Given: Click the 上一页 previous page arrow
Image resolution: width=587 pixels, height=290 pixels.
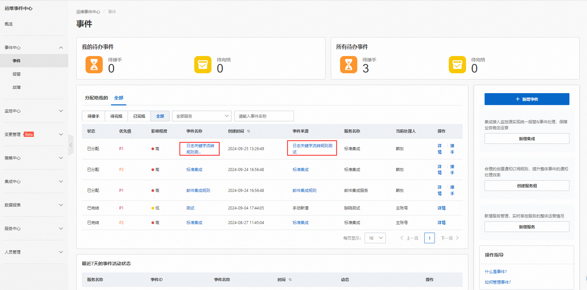Looking at the screenshot, I should (402, 238).
